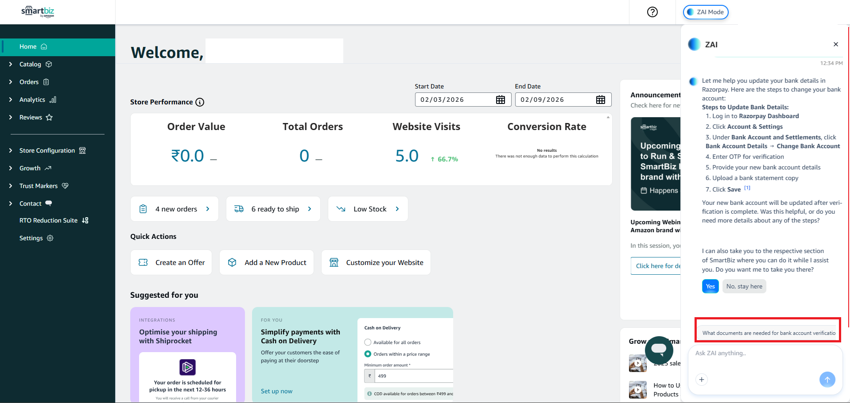Viewport: 850px width, 403px height.
Task: Open Start Date calendar picker icon
Action: click(x=500, y=100)
